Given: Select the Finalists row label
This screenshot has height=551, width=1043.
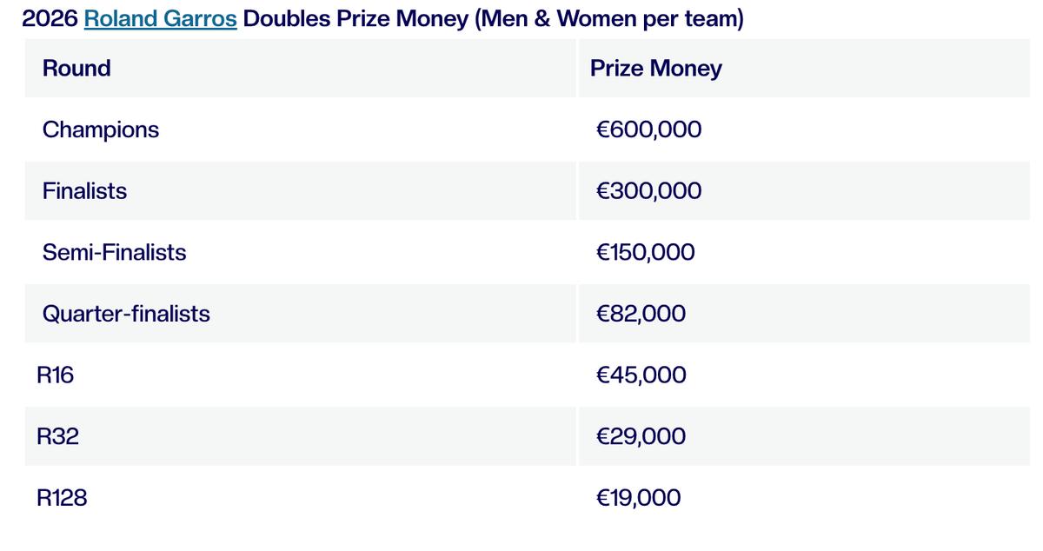Looking at the screenshot, I should [x=84, y=191].
